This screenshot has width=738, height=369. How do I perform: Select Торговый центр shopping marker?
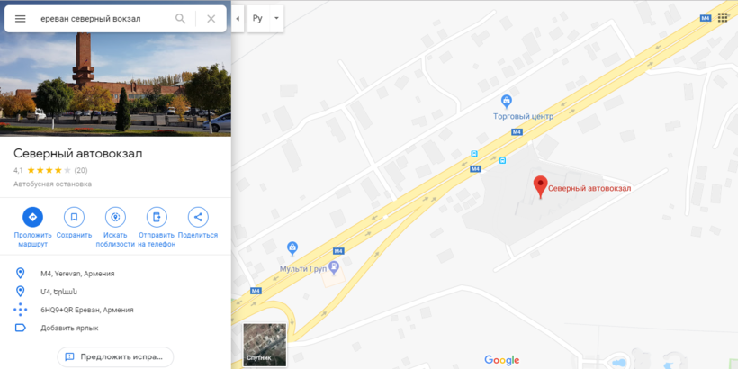[507, 101]
